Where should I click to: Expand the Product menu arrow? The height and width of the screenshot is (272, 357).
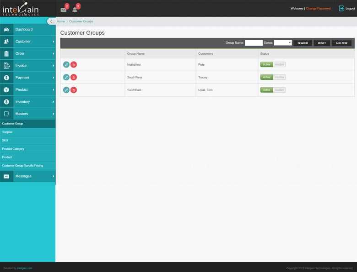coord(53,90)
